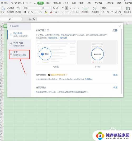Click 设置 link for 桌面云同步
The height and width of the screenshot is (141, 132).
tap(115, 87)
